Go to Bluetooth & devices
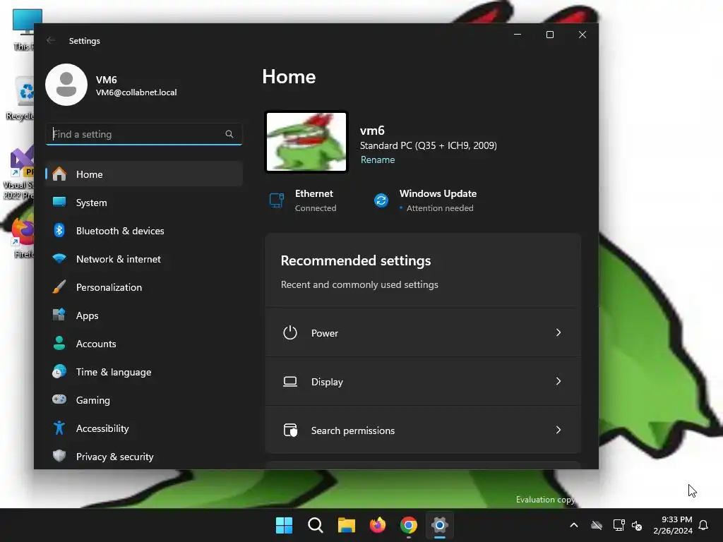Viewport: 723px width, 542px height. (144, 231)
